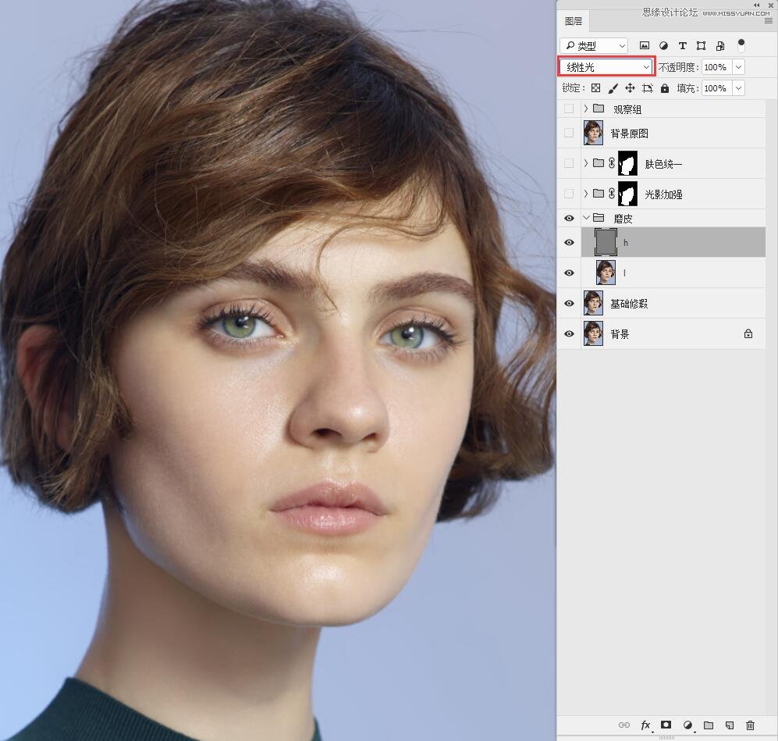This screenshot has width=778, height=741.
Task: Create a new group folder
Action: 709,725
